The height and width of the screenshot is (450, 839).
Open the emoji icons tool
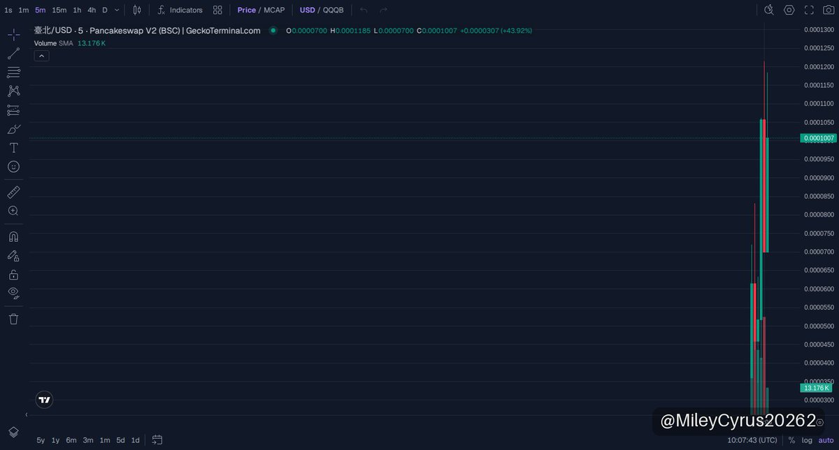coord(13,166)
